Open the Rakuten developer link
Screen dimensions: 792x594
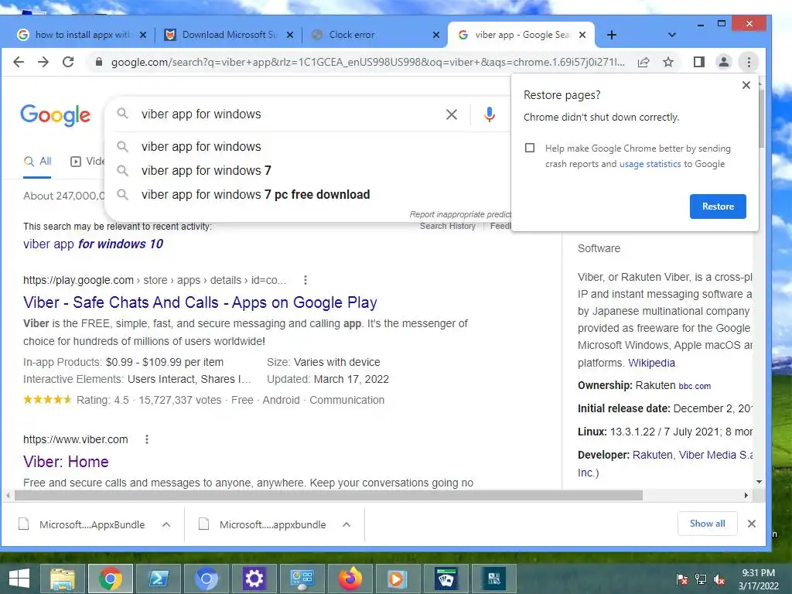[x=652, y=455]
